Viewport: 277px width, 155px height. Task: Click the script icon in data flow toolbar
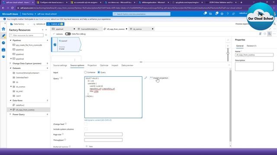(x=260, y=34)
